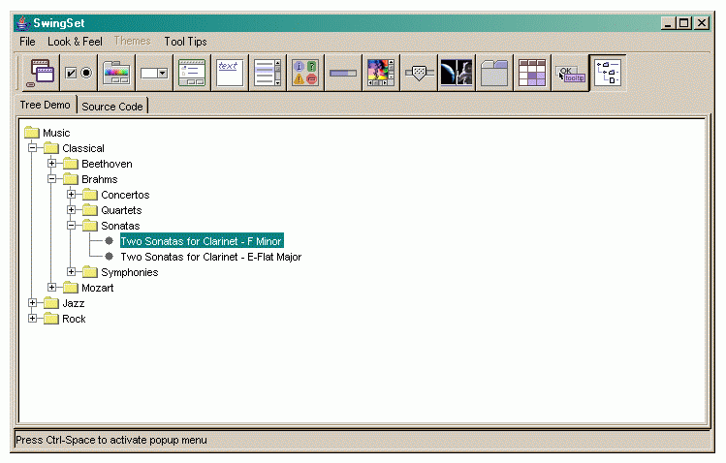Open the ComboBox demo icon
Viewport: 726px width, 463px height.
coord(154,73)
